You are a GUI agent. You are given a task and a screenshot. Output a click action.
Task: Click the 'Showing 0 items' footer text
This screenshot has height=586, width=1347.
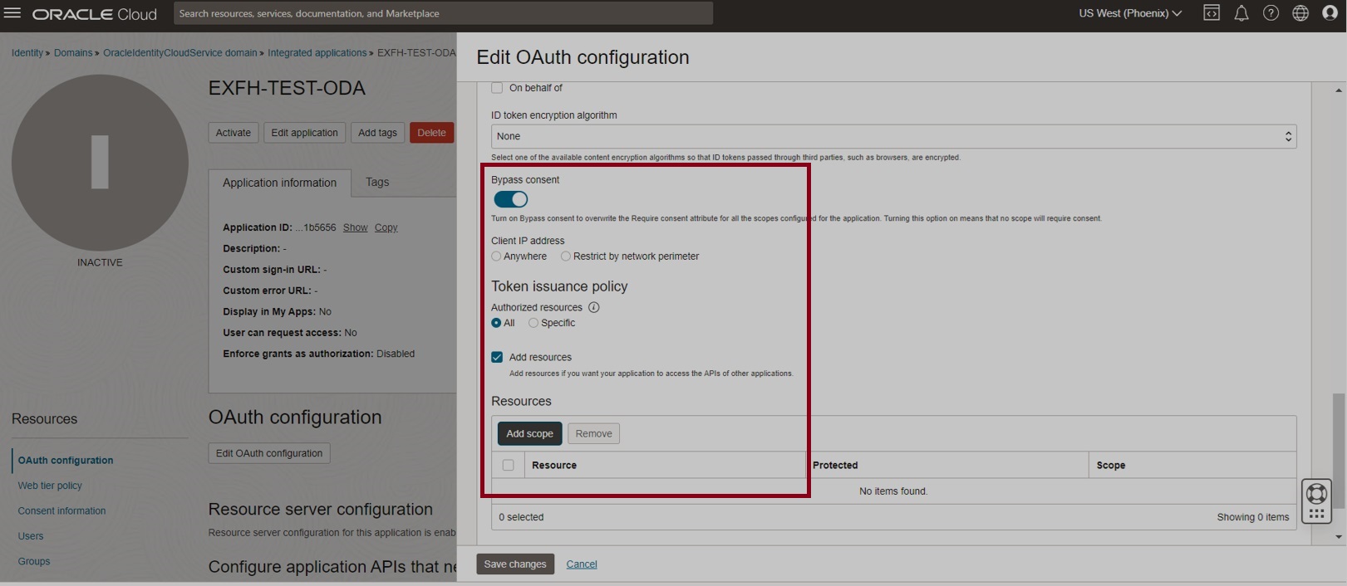(x=1253, y=517)
